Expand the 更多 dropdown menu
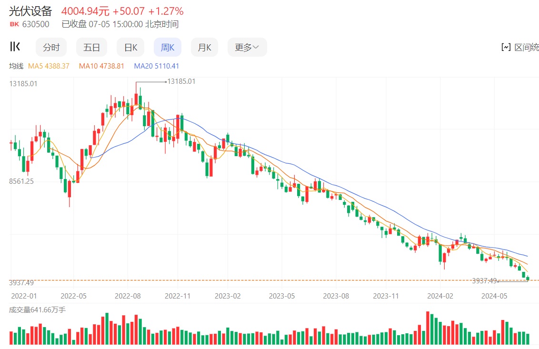 247,47
